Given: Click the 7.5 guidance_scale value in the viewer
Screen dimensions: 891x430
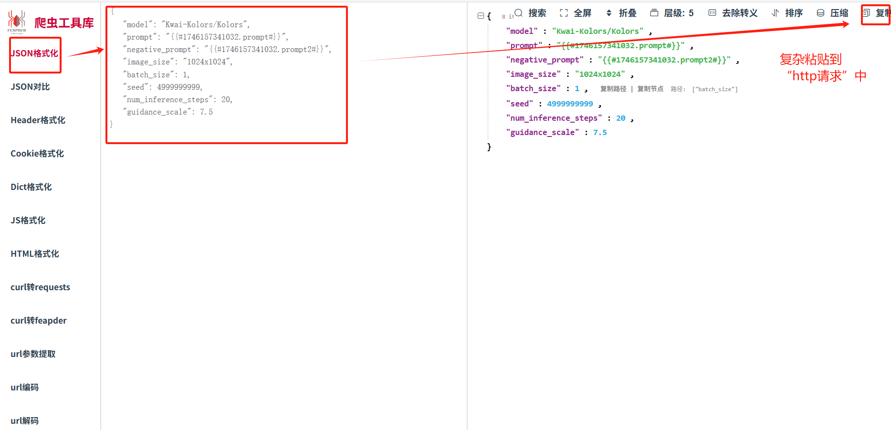Looking at the screenshot, I should (600, 132).
